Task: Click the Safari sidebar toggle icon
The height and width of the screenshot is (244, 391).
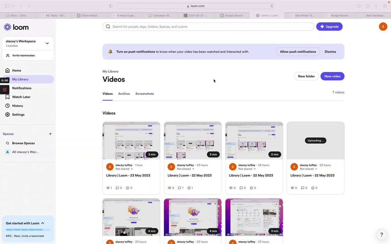Action: (x=7, y=6)
